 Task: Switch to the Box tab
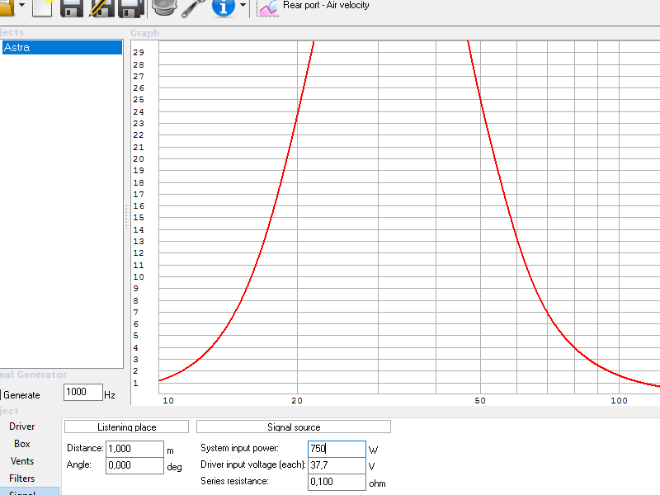[22, 444]
